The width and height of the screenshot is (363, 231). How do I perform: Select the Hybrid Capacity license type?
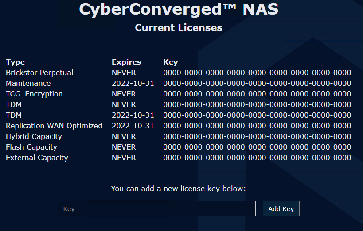pyautogui.click(x=34, y=136)
